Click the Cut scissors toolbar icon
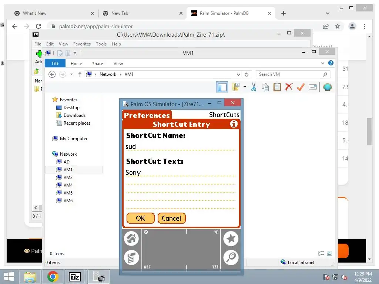 [x=254, y=87]
